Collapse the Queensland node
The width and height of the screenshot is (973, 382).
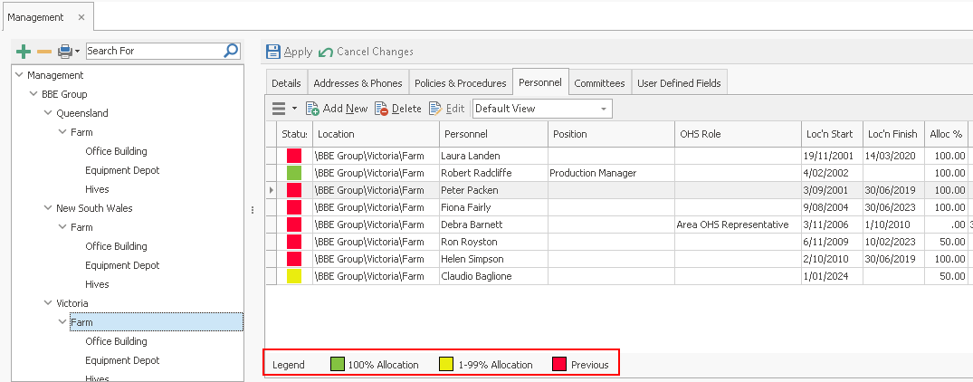pyautogui.click(x=48, y=113)
